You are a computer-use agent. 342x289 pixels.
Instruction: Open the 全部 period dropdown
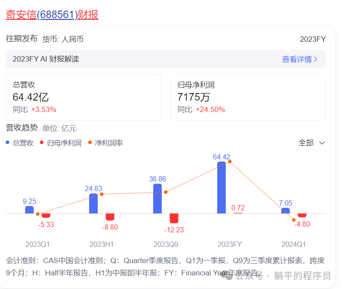click(x=311, y=143)
